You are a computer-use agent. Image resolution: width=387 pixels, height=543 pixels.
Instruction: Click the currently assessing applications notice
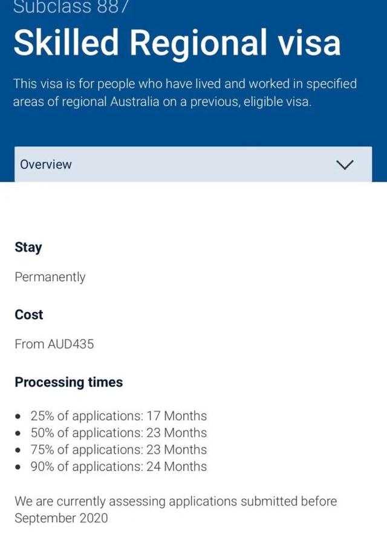coord(175,501)
